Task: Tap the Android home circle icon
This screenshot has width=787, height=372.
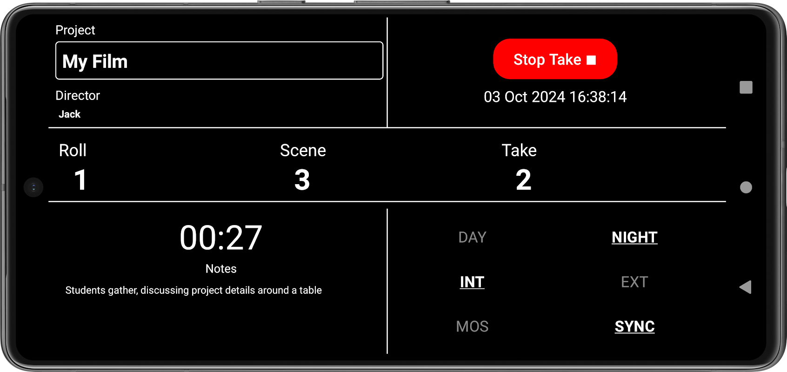Action: (x=746, y=187)
